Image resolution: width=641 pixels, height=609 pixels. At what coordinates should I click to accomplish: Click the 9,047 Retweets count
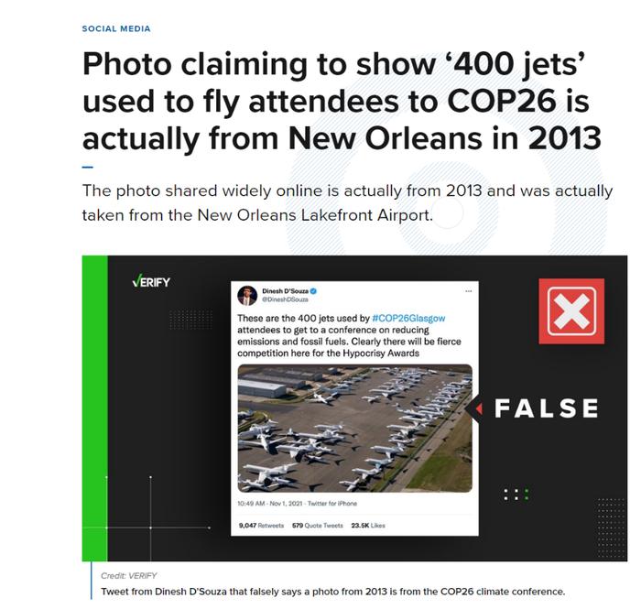(x=261, y=526)
